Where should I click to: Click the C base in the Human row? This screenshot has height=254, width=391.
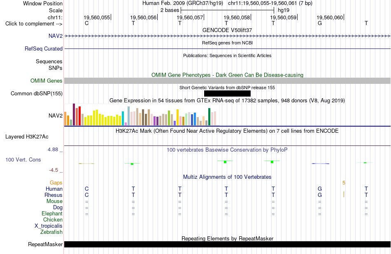click(x=86, y=189)
